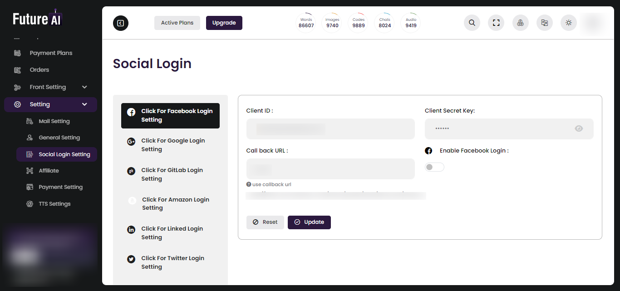Click the language translation icon
Screen dimensions: 620x291
(544, 22)
